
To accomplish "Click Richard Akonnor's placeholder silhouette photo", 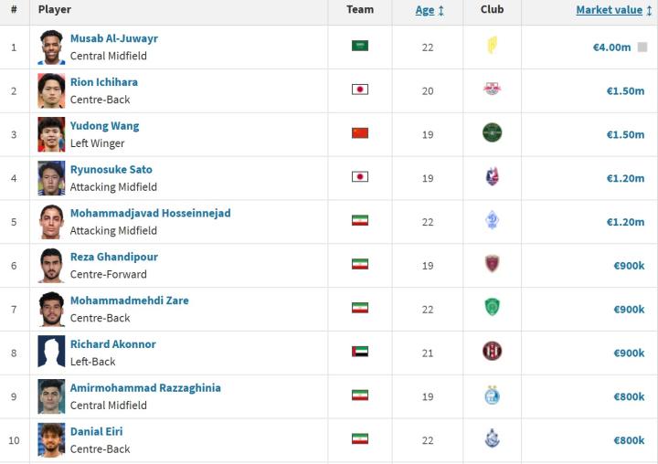I will tap(51, 353).
